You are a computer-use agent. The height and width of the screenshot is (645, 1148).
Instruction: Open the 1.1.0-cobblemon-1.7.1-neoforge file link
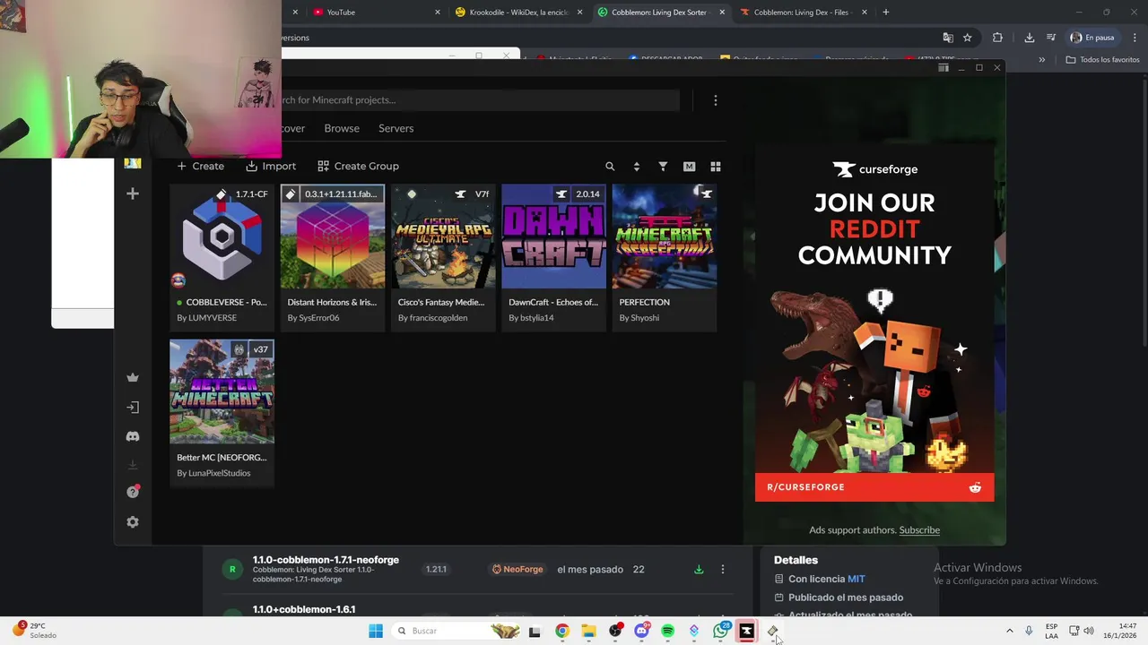(326, 560)
